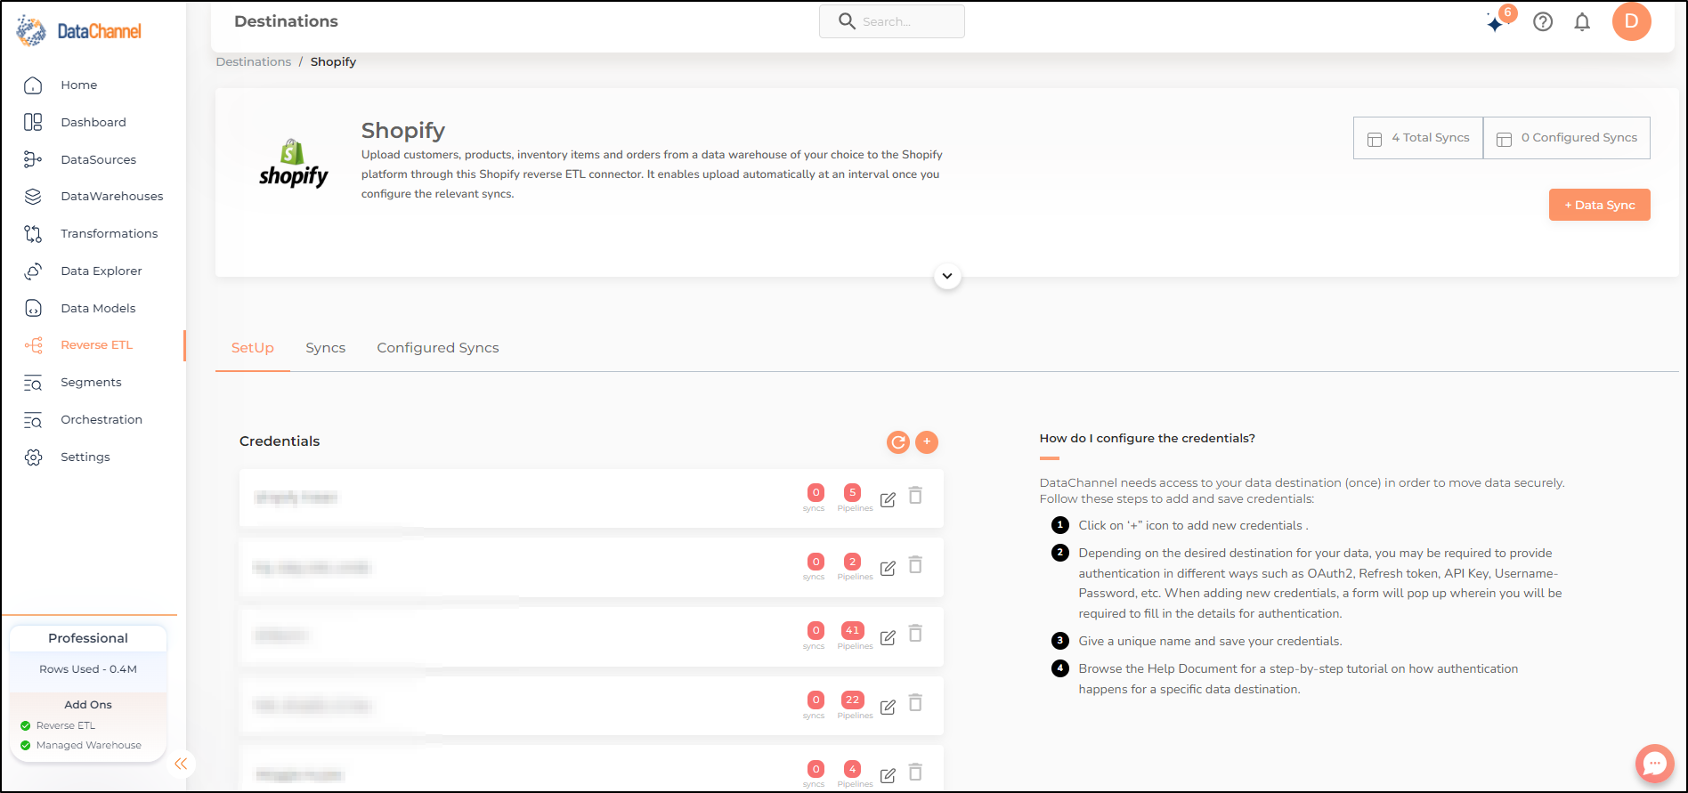The height and width of the screenshot is (793, 1688).
Task: Open the notifications bell
Action: click(1582, 21)
